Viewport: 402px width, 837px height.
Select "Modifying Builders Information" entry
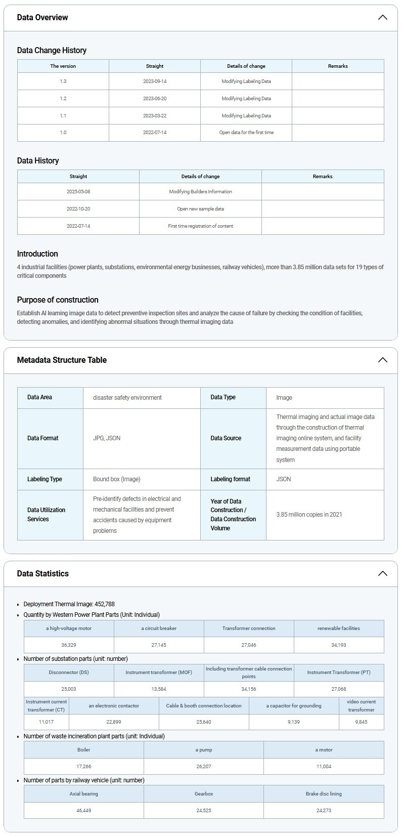pos(200,192)
